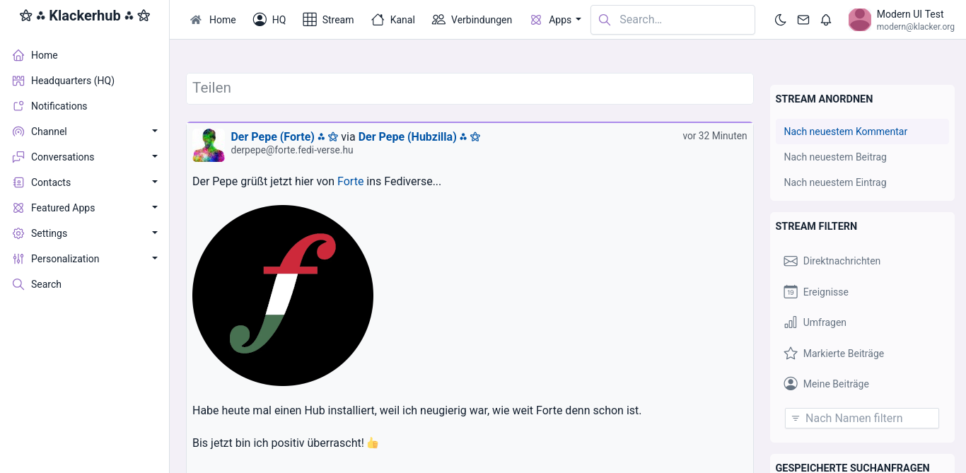Open Der Pepe (Forte) author profile link
Screen dimensions: 966x473
point(272,136)
